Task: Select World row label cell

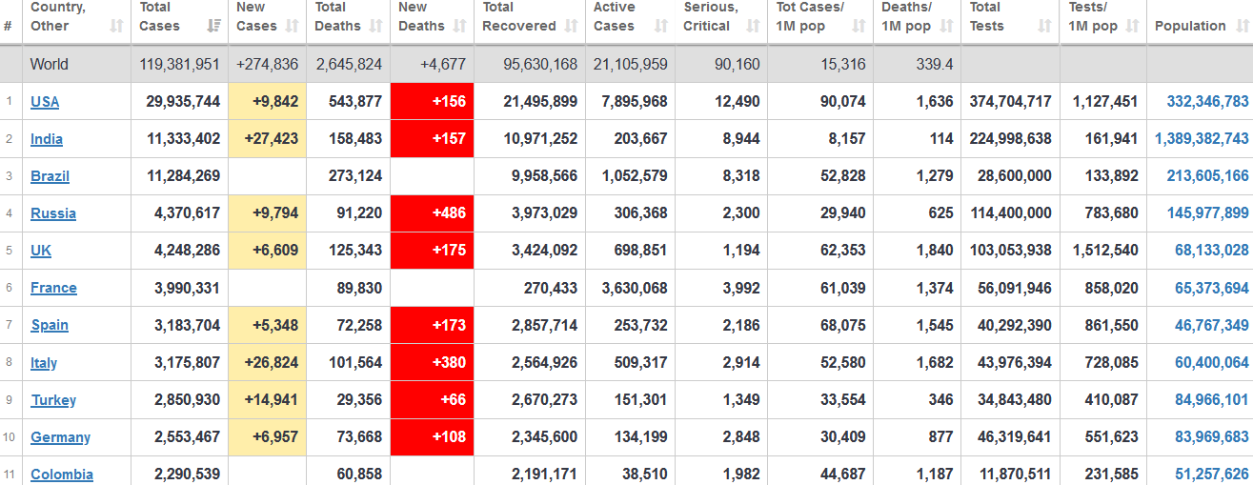Action: (x=77, y=65)
